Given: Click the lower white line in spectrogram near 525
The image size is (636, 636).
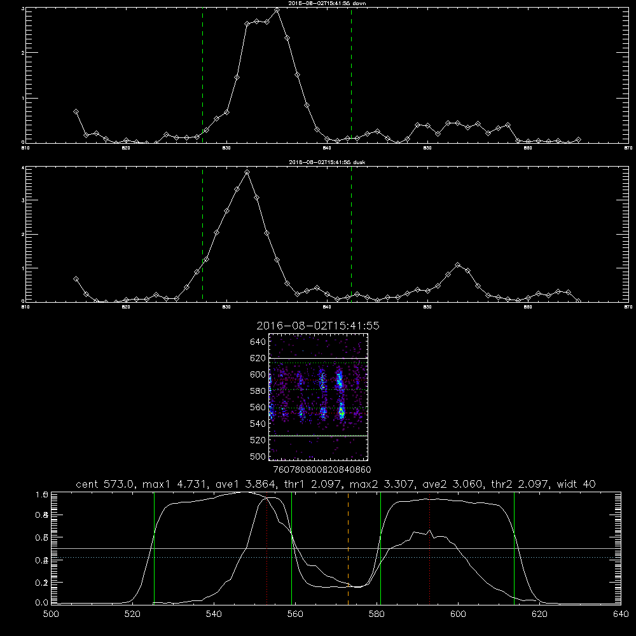Looking at the screenshot, I should coord(319,436).
